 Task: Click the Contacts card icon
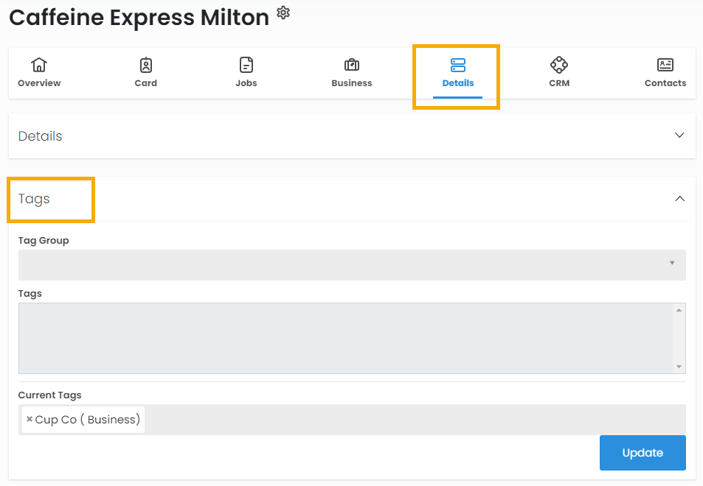click(665, 66)
